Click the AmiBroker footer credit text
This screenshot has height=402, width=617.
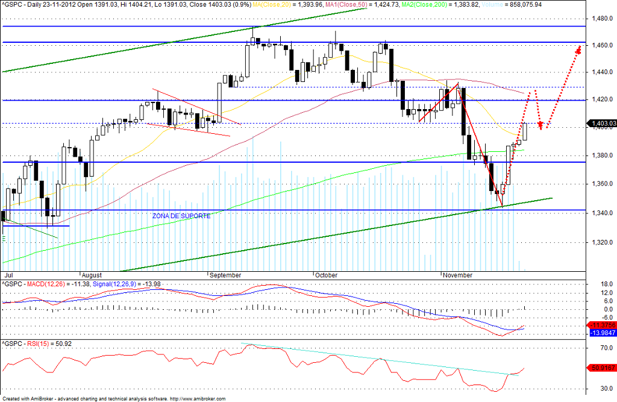(114, 399)
